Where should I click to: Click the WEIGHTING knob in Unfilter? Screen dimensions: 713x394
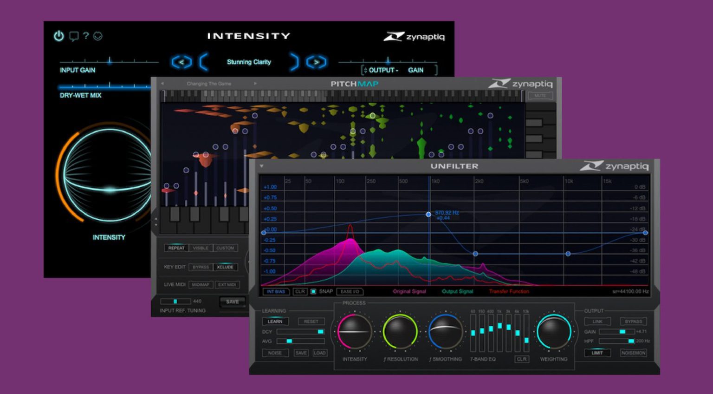coord(554,332)
